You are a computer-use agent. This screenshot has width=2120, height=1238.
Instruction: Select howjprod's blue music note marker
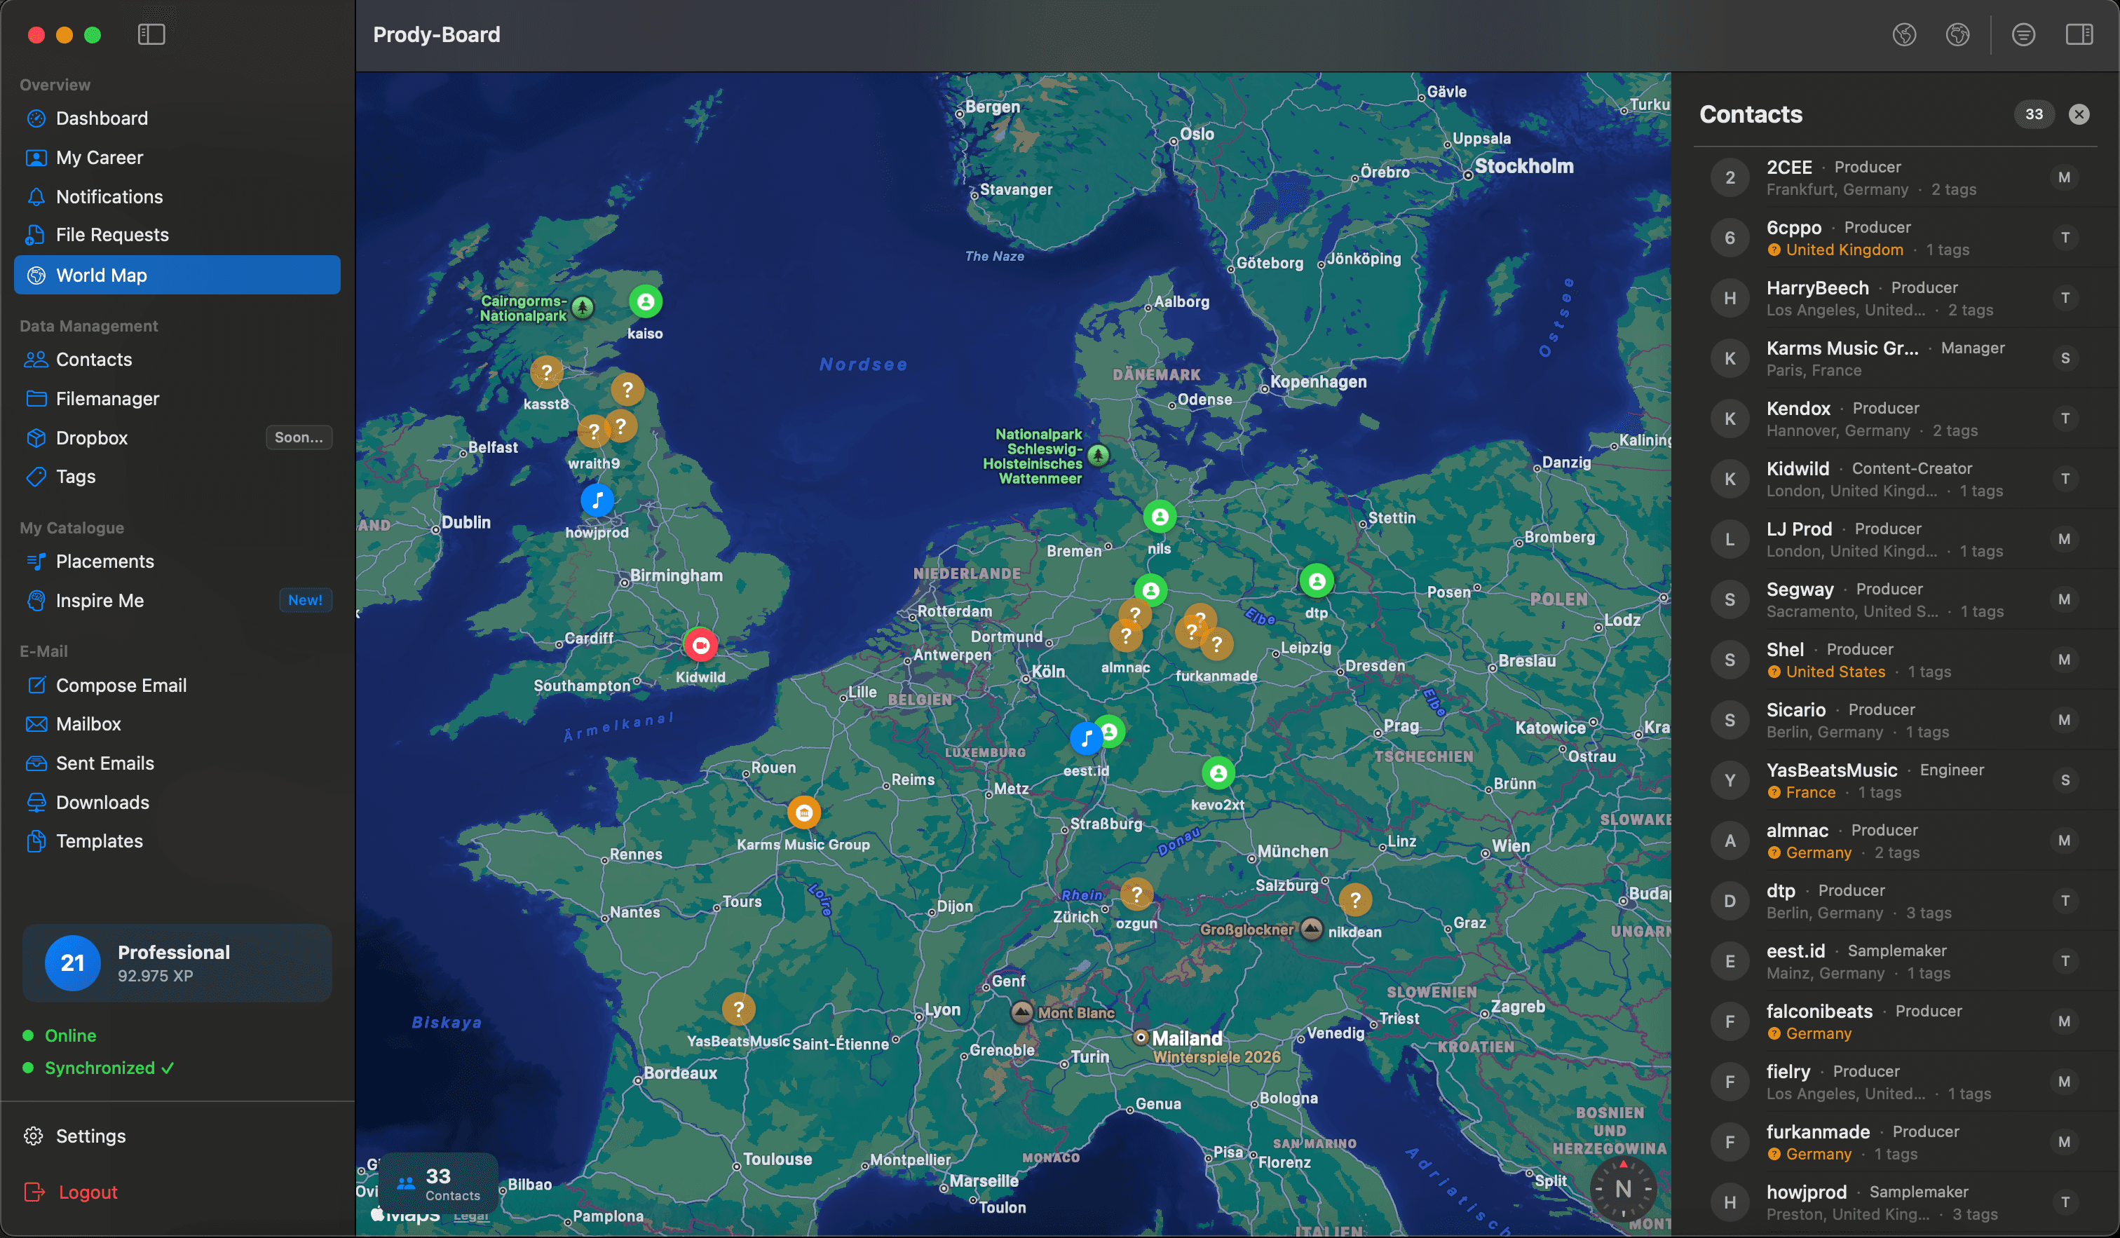597,501
